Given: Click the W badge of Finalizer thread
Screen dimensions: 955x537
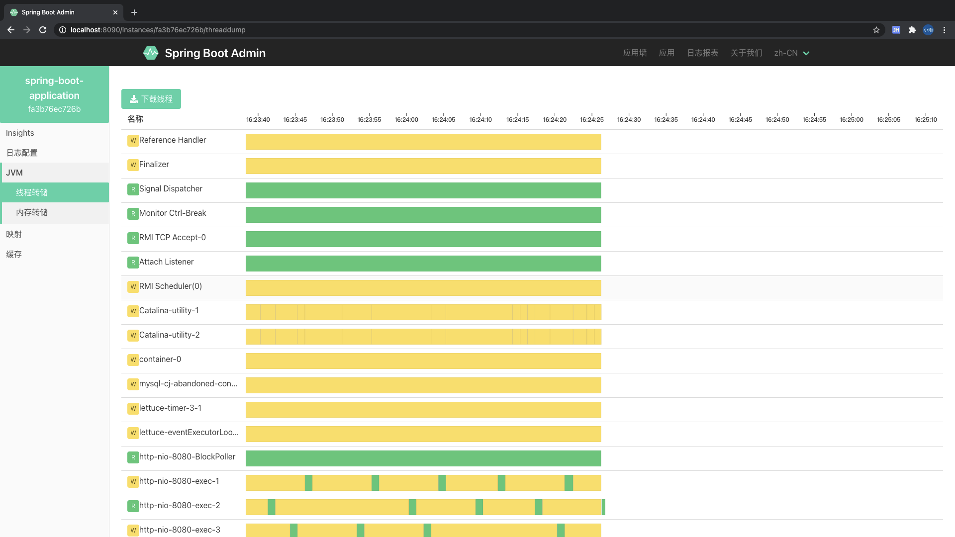Looking at the screenshot, I should point(133,165).
